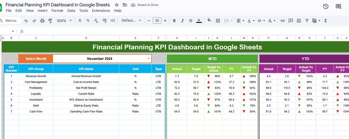Screen dimensions: 349x139
Task: Click the formula bar
Action: pyautogui.click(x=186, y=31)
